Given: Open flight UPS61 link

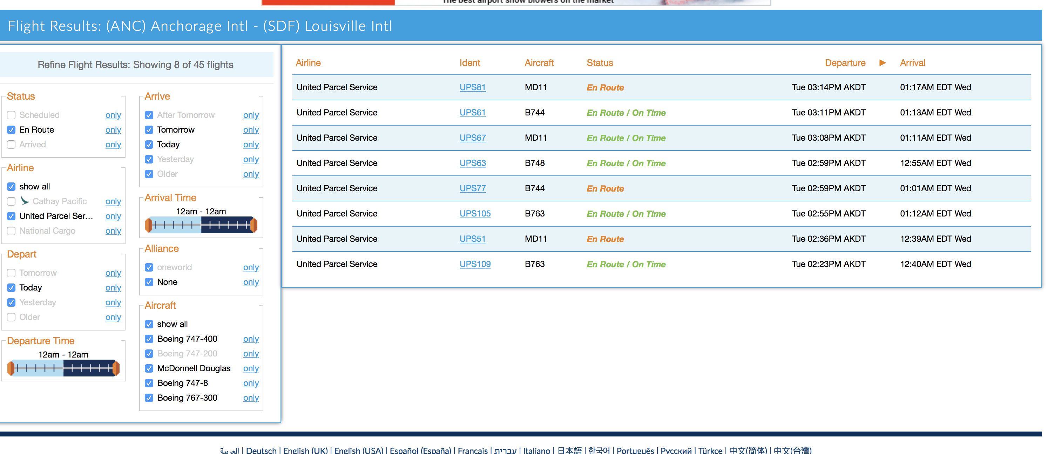Looking at the screenshot, I should coord(473,113).
